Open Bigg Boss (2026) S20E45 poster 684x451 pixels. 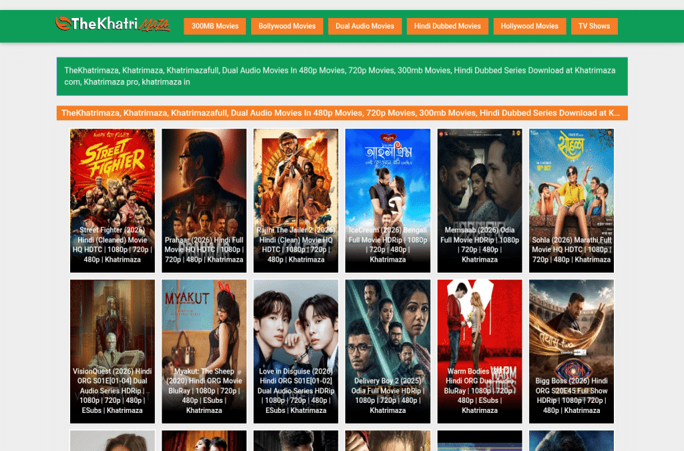tap(572, 351)
